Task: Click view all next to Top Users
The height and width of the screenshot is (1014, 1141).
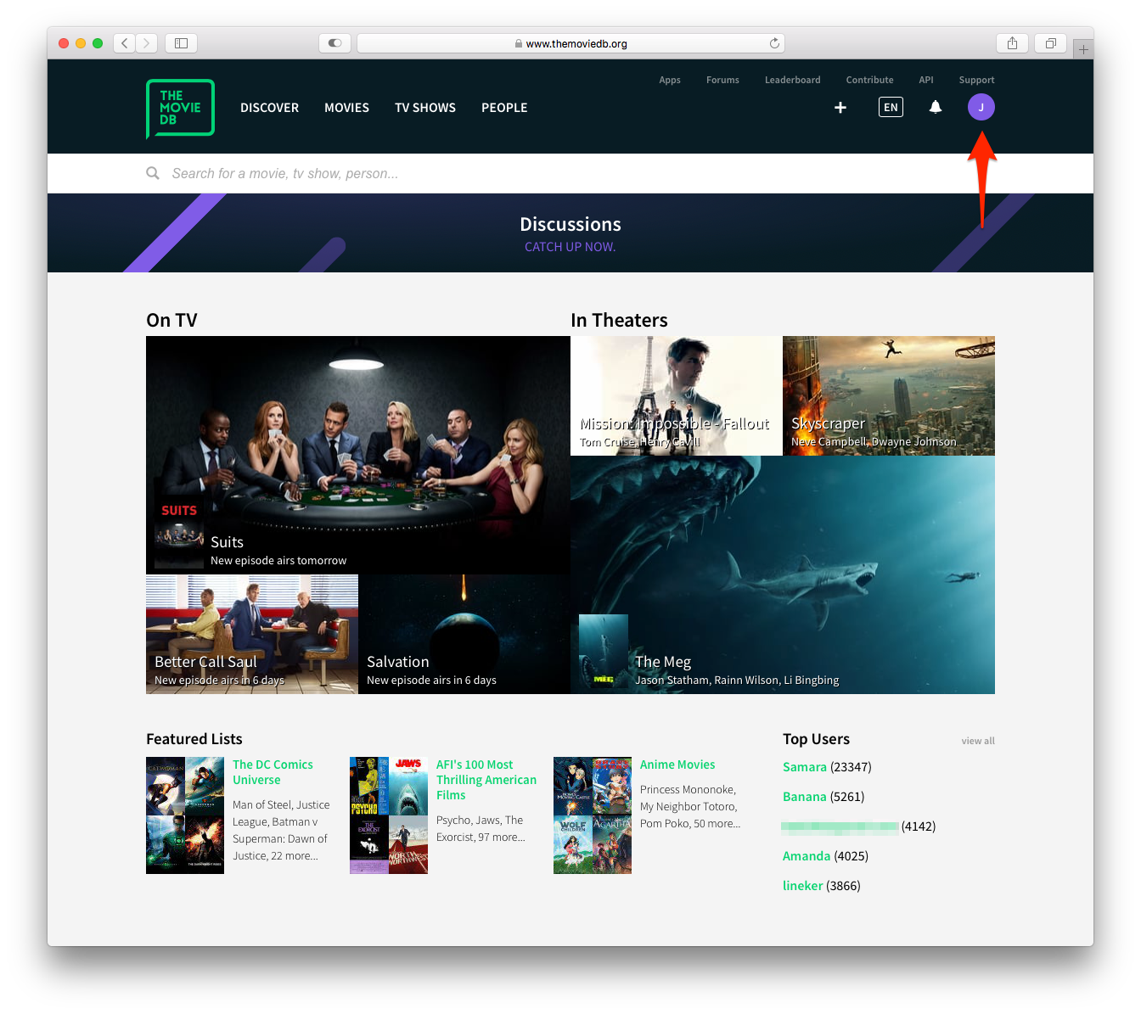Action: (977, 740)
